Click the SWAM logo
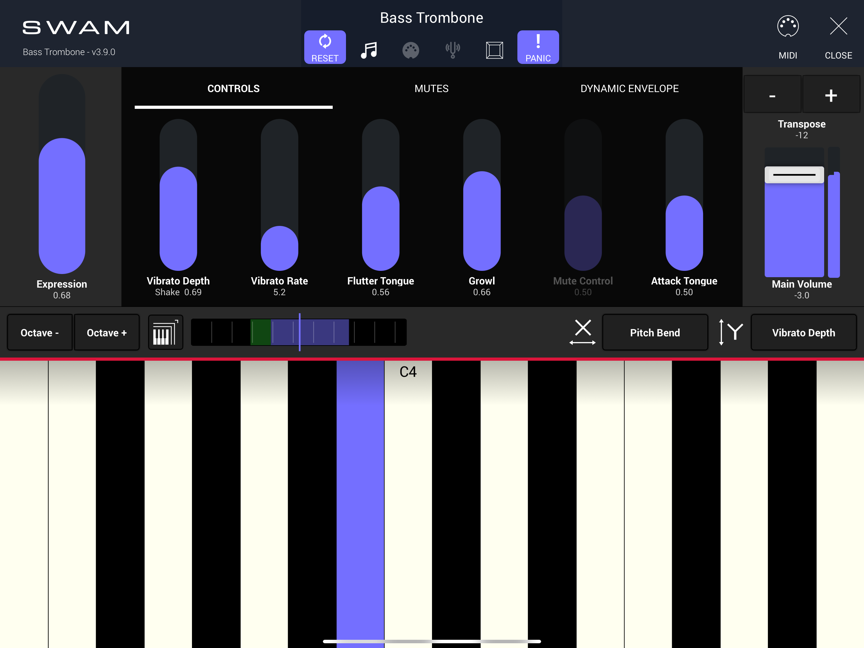This screenshot has height=648, width=864. tap(76, 27)
